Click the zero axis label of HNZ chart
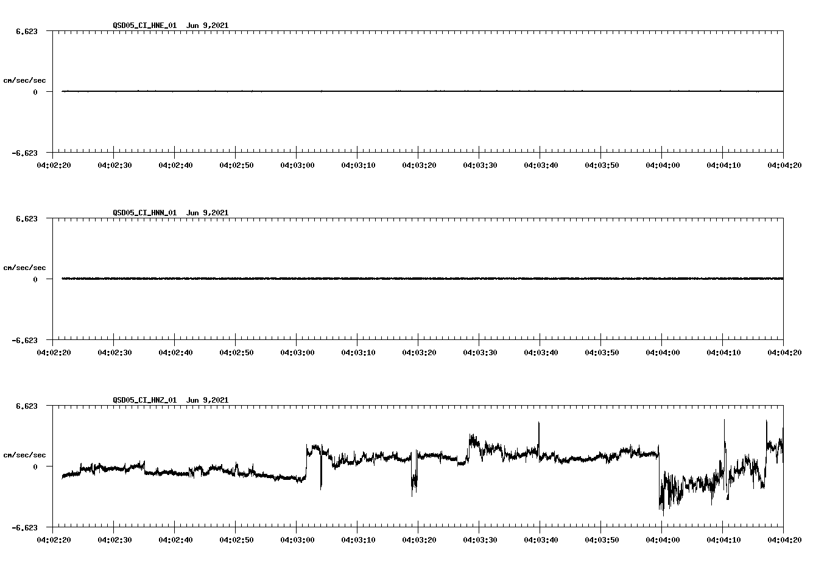Image resolution: width=827 pixels, height=562 pixels. click(35, 467)
